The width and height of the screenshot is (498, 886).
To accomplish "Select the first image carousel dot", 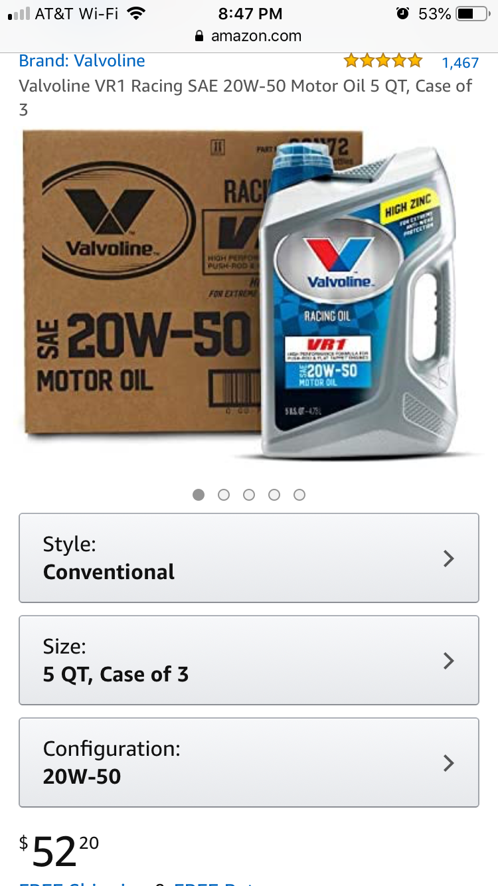I will pos(199,495).
